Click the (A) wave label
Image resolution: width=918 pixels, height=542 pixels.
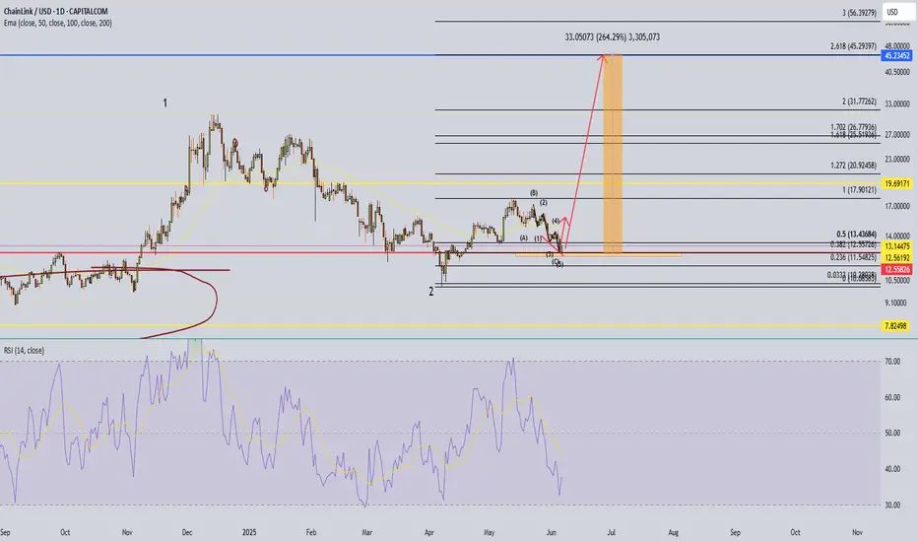pos(523,237)
